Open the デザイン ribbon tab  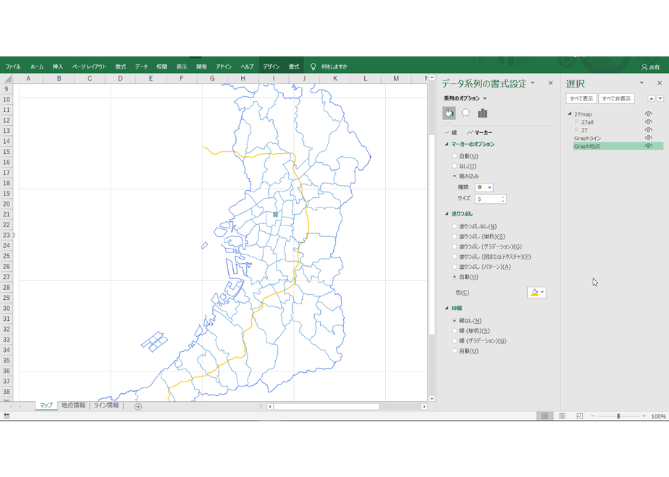272,66
